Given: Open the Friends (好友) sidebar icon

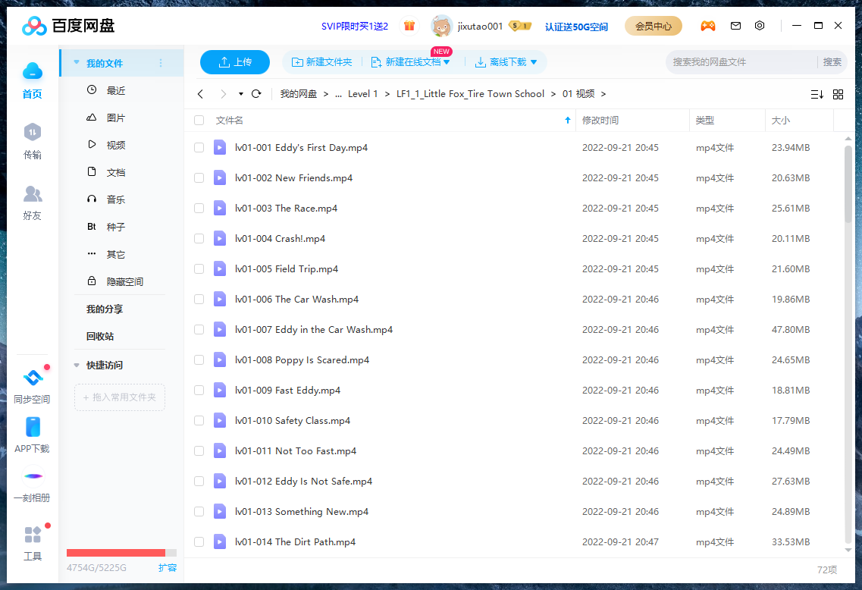Looking at the screenshot, I should pyautogui.click(x=32, y=202).
